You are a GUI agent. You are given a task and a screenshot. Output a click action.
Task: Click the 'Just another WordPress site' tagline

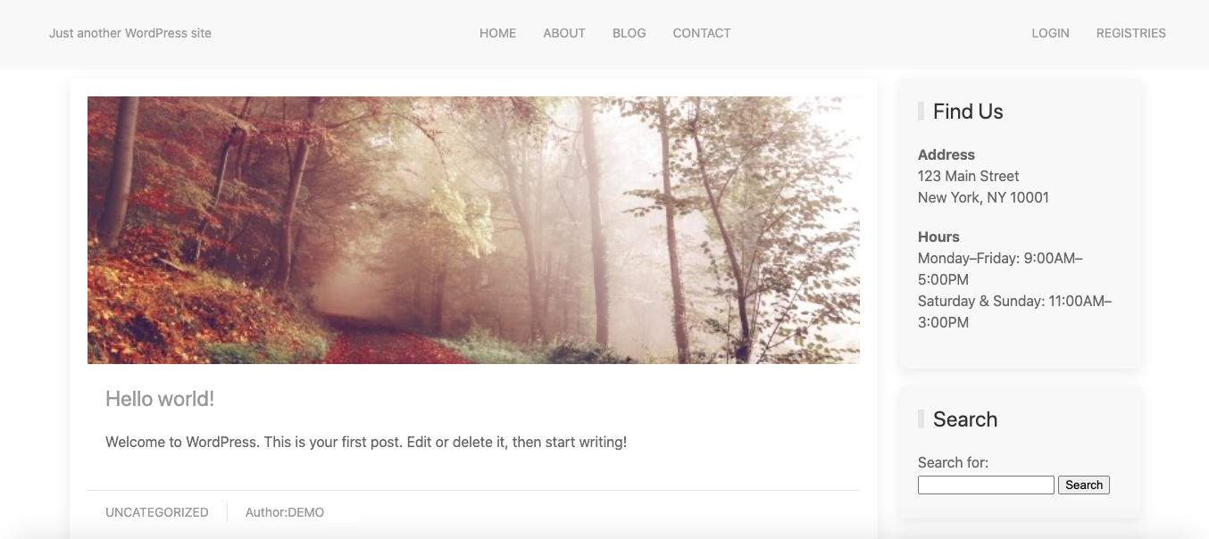click(130, 33)
